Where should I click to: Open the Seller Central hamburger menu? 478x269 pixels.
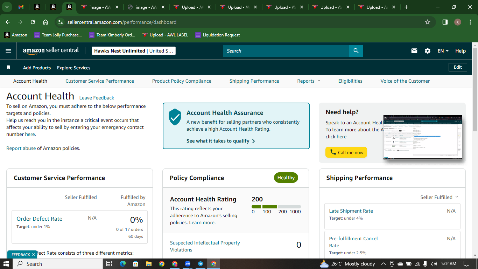coord(8,51)
